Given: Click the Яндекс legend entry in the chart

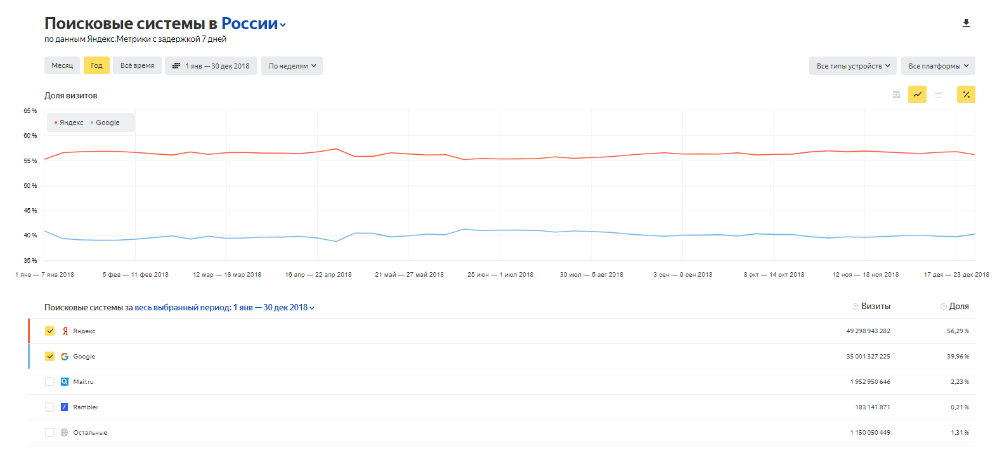Looking at the screenshot, I should (69, 123).
